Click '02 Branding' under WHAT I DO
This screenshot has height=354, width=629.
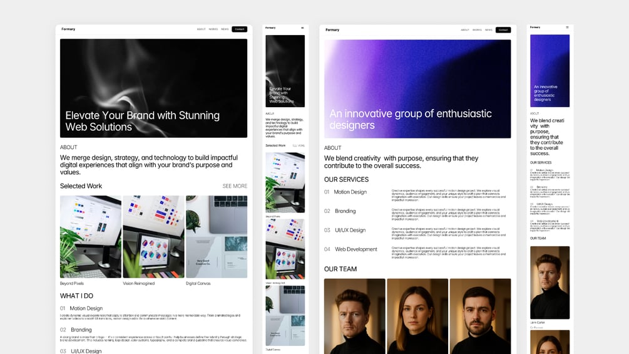click(76, 330)
